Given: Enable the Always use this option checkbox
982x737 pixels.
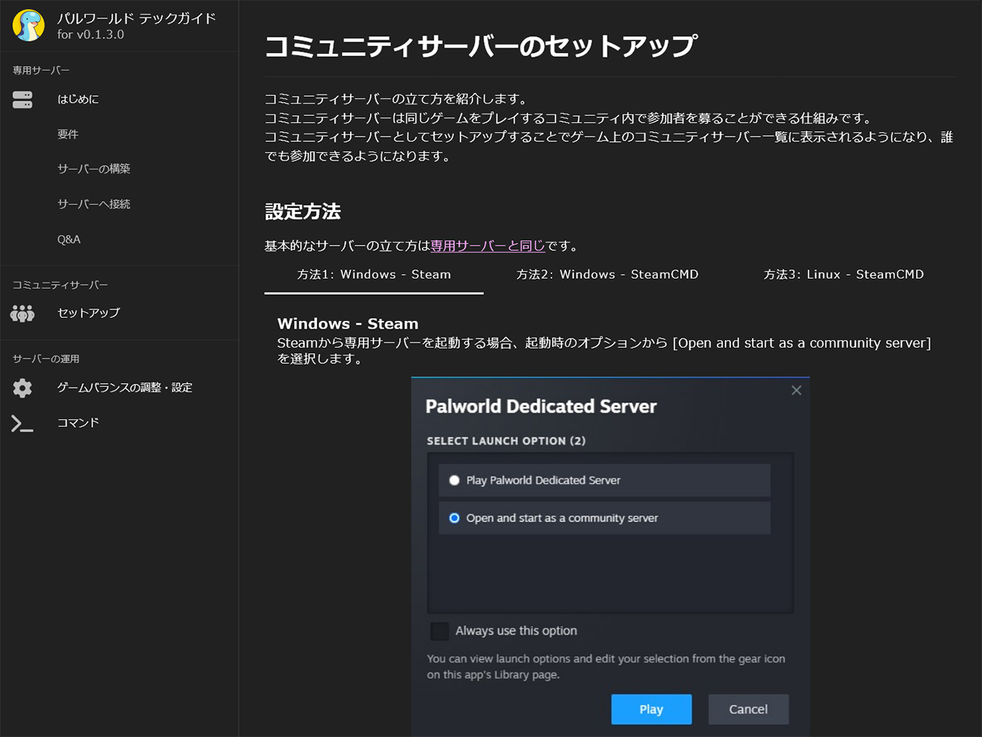Looking at the screenshot, I should [x=440, y=631].
